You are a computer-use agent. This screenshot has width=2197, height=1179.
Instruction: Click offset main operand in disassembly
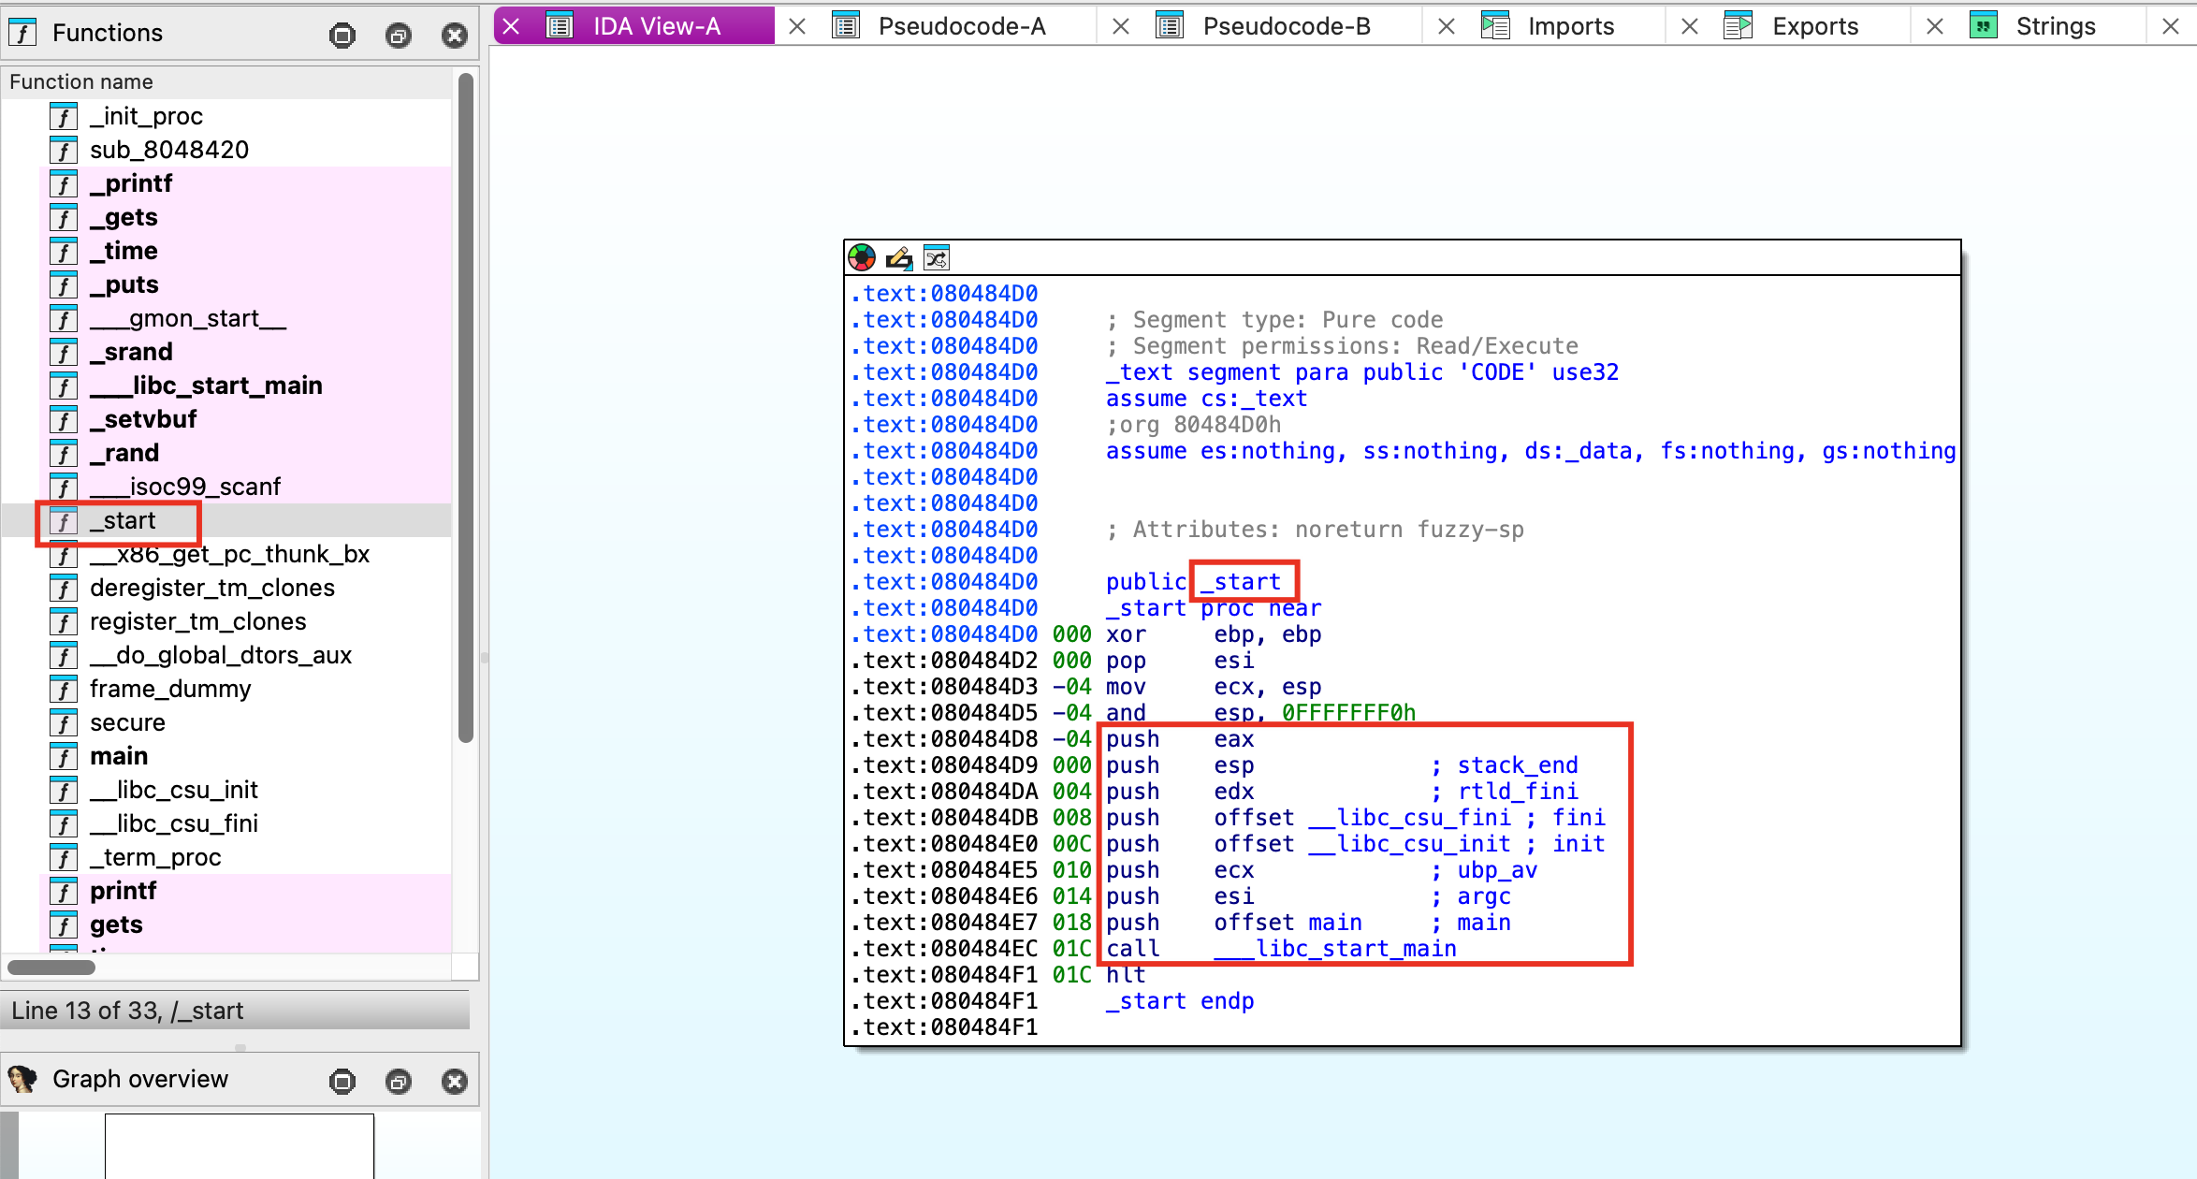coord(1288,923)
